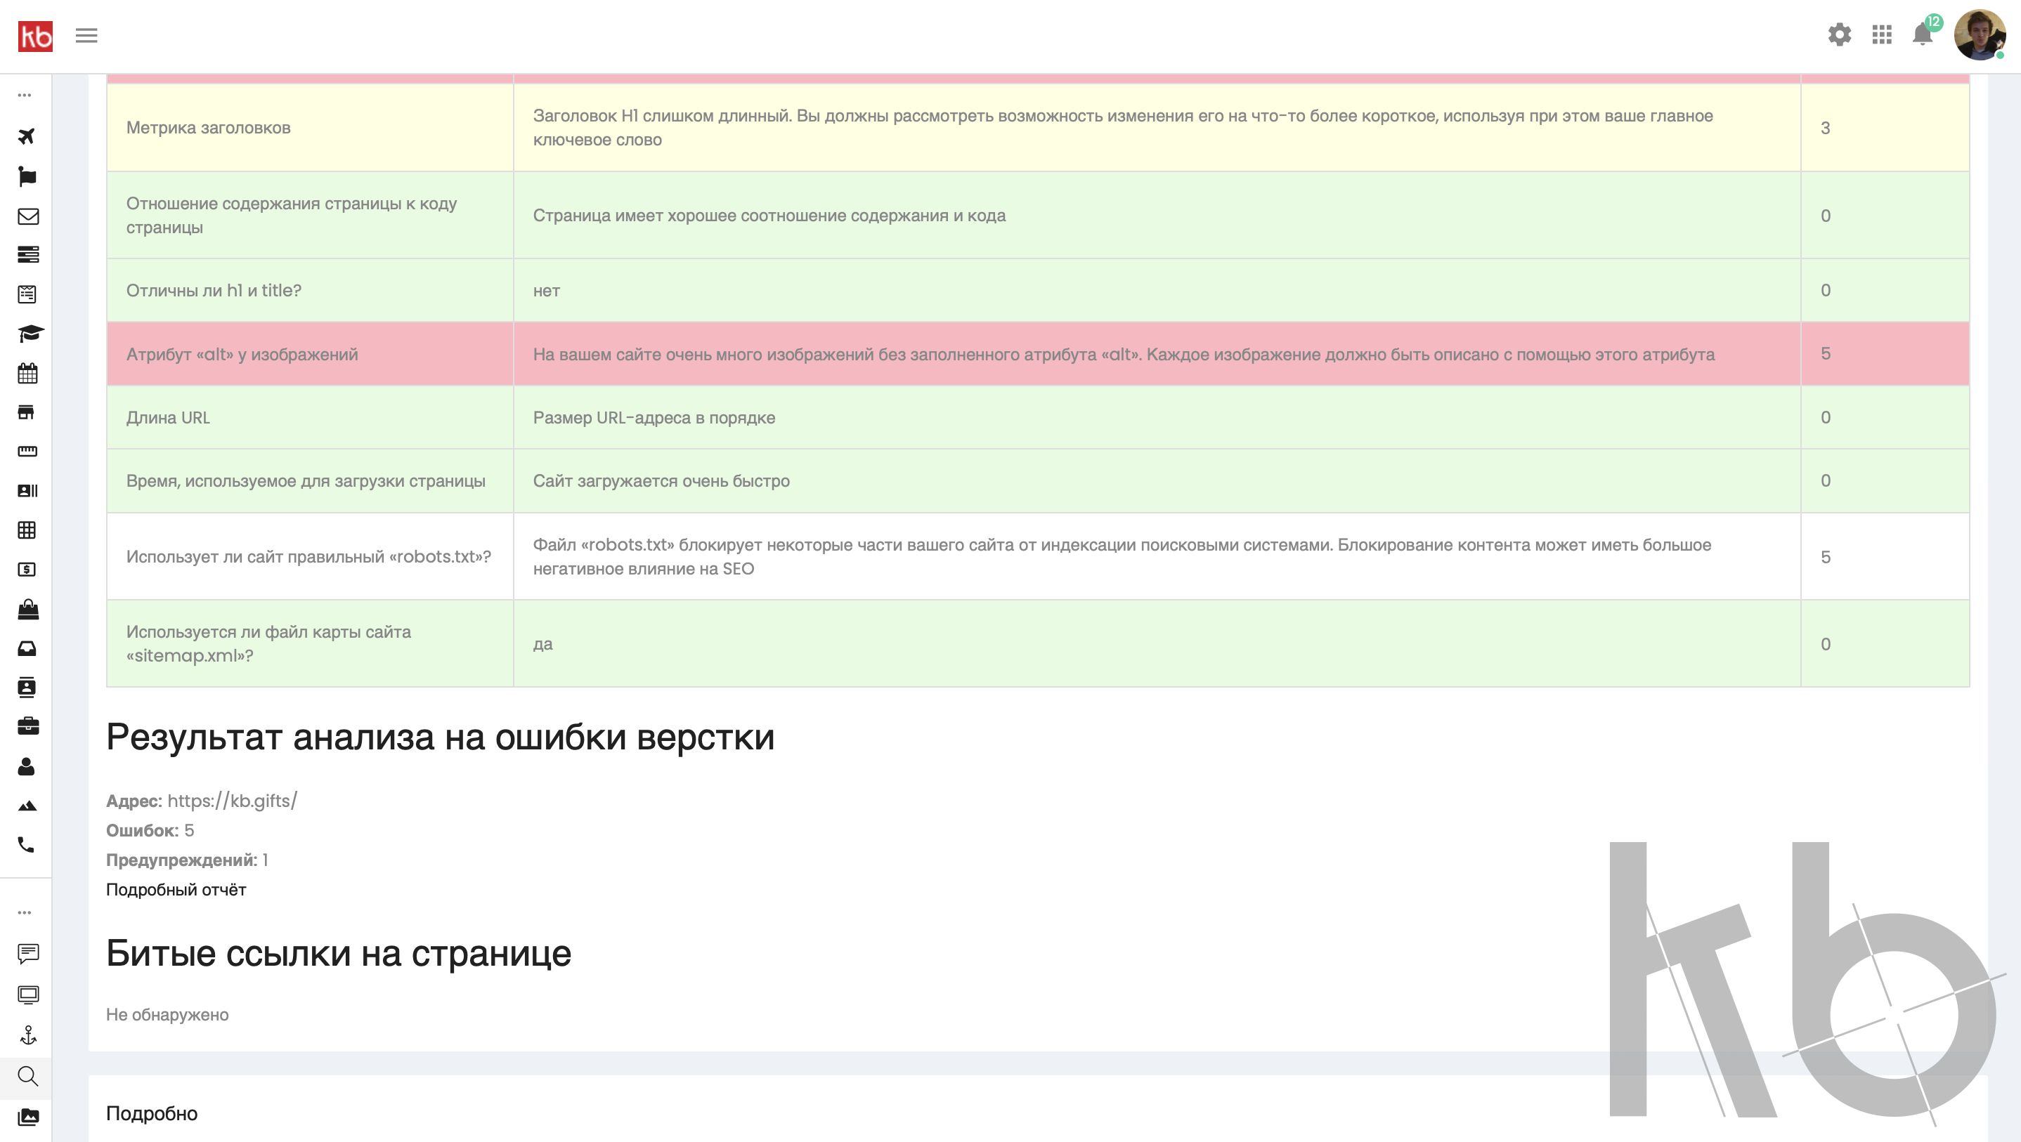Open the settings gear icon
The image size is (2021, 1142).
click(1839, 34)
